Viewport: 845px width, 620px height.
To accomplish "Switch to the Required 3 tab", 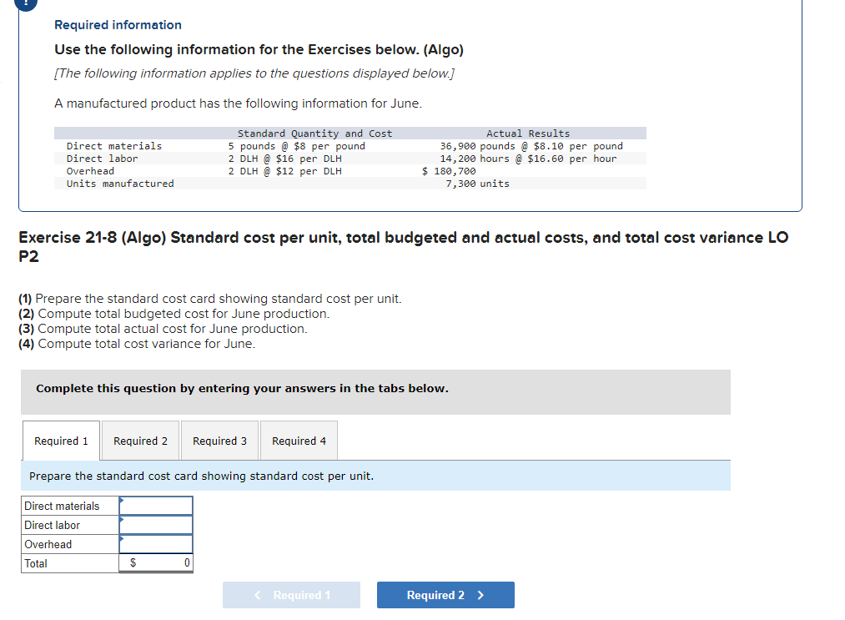I will pyautogui.click(x=219, y=441).
